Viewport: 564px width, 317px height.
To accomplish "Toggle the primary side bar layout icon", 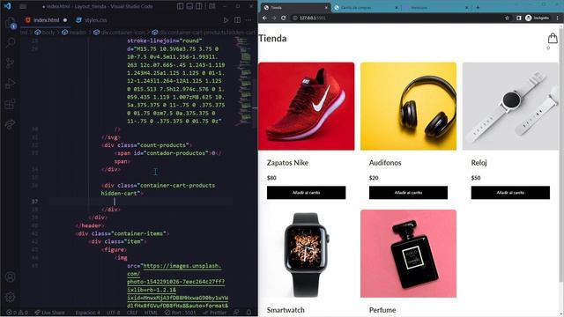I will click(180, 6).
